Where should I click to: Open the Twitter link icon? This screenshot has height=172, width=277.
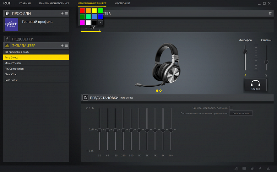coord(252,169)
